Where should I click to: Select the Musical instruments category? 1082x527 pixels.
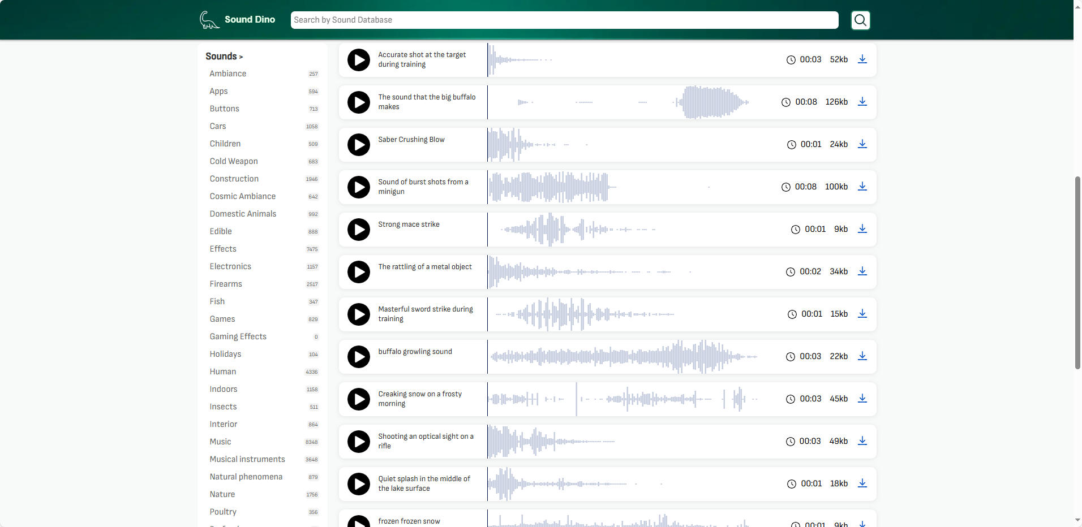click(x=247, y=459)
